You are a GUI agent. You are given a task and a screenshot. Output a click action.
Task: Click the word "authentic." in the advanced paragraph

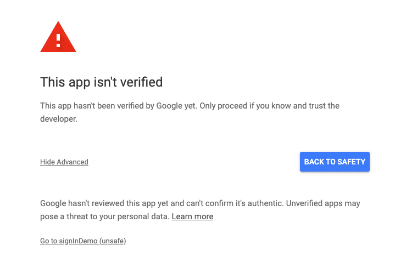pyautogui.click(x=265, y=203)
